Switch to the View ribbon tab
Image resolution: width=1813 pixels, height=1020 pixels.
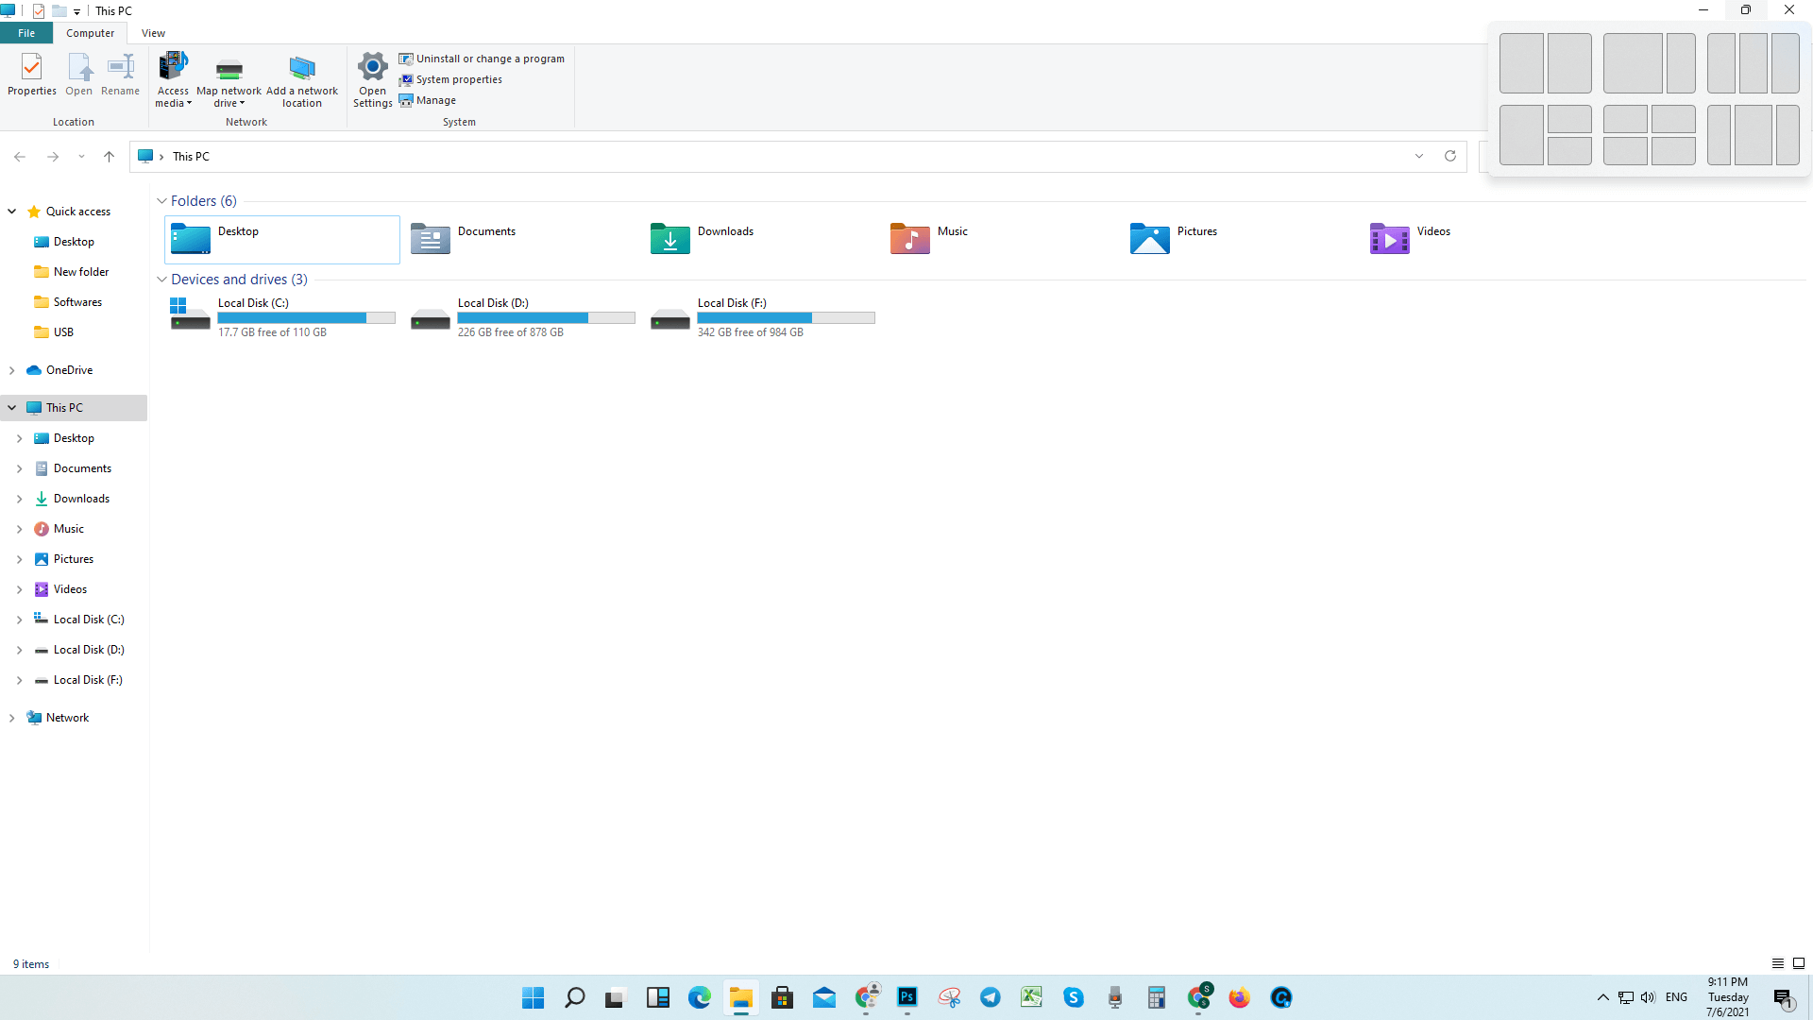[153, 33]
